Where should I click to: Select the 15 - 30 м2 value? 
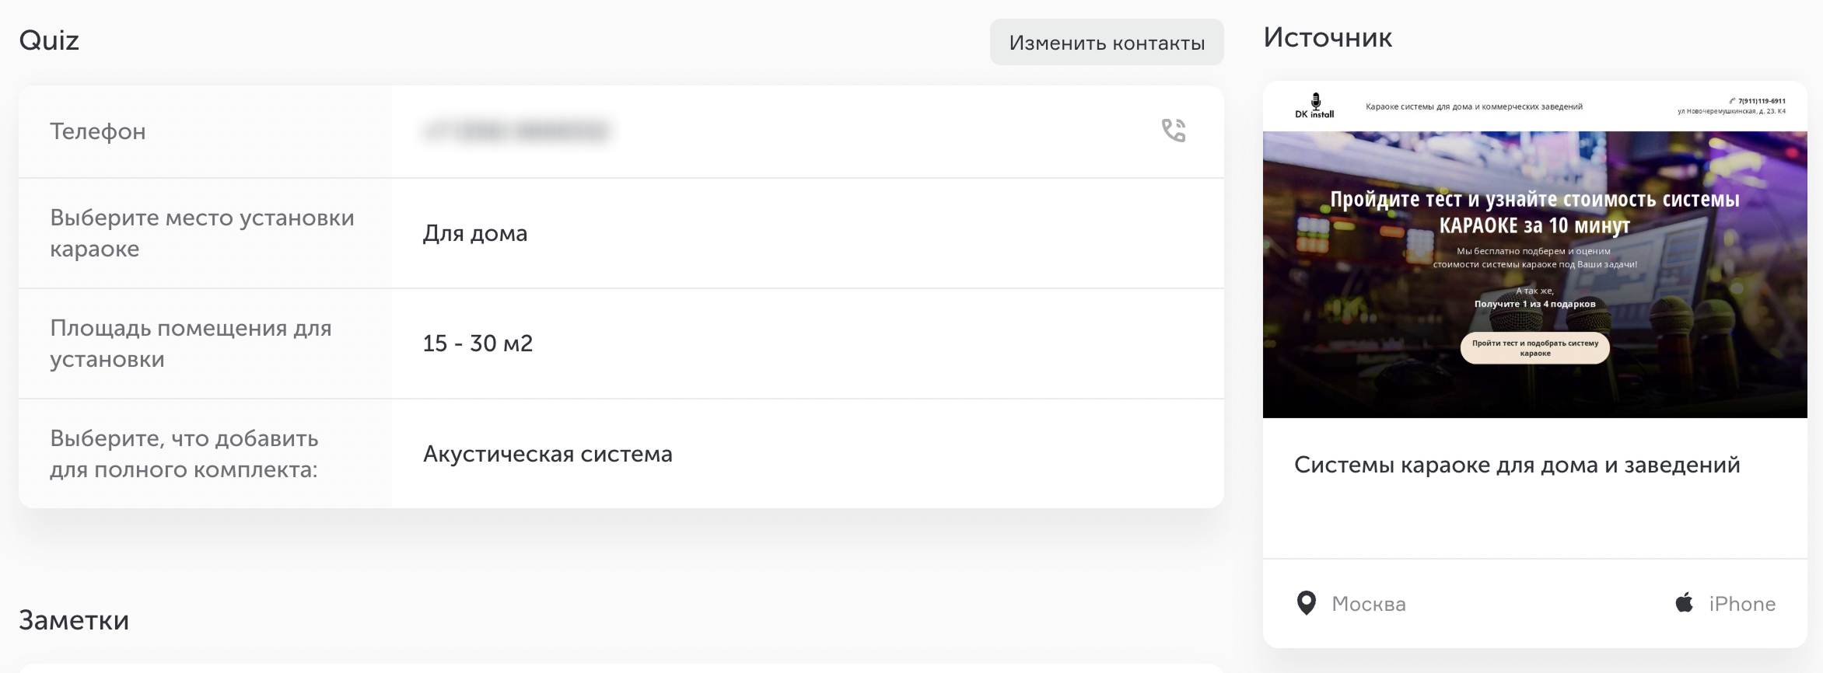[478, 343]
